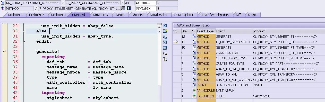Switch to the Desktop 1 tab
The image size is (325, 102).
[x=15, y=15]
